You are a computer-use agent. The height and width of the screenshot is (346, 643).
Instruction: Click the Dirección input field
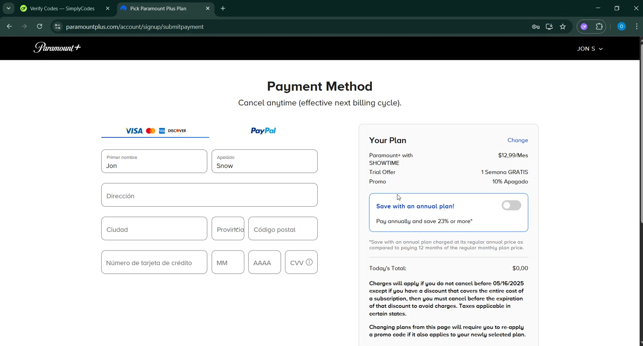coord(209,195)
